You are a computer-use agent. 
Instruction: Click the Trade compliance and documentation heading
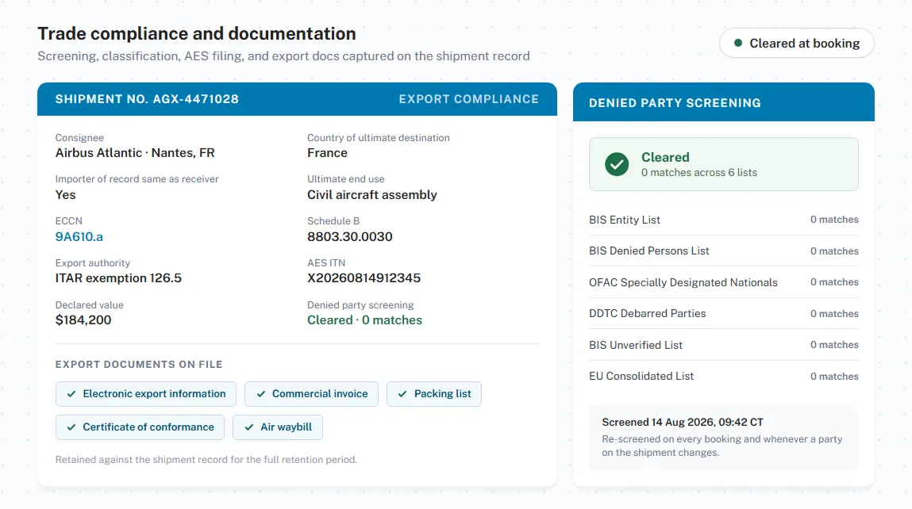197,34
